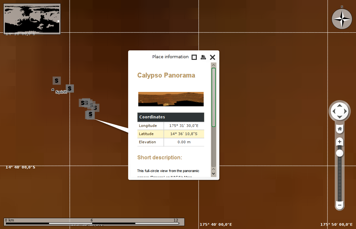Click the overview mini map
This screenshot has width=356, height=229.
tap(32, 19)
